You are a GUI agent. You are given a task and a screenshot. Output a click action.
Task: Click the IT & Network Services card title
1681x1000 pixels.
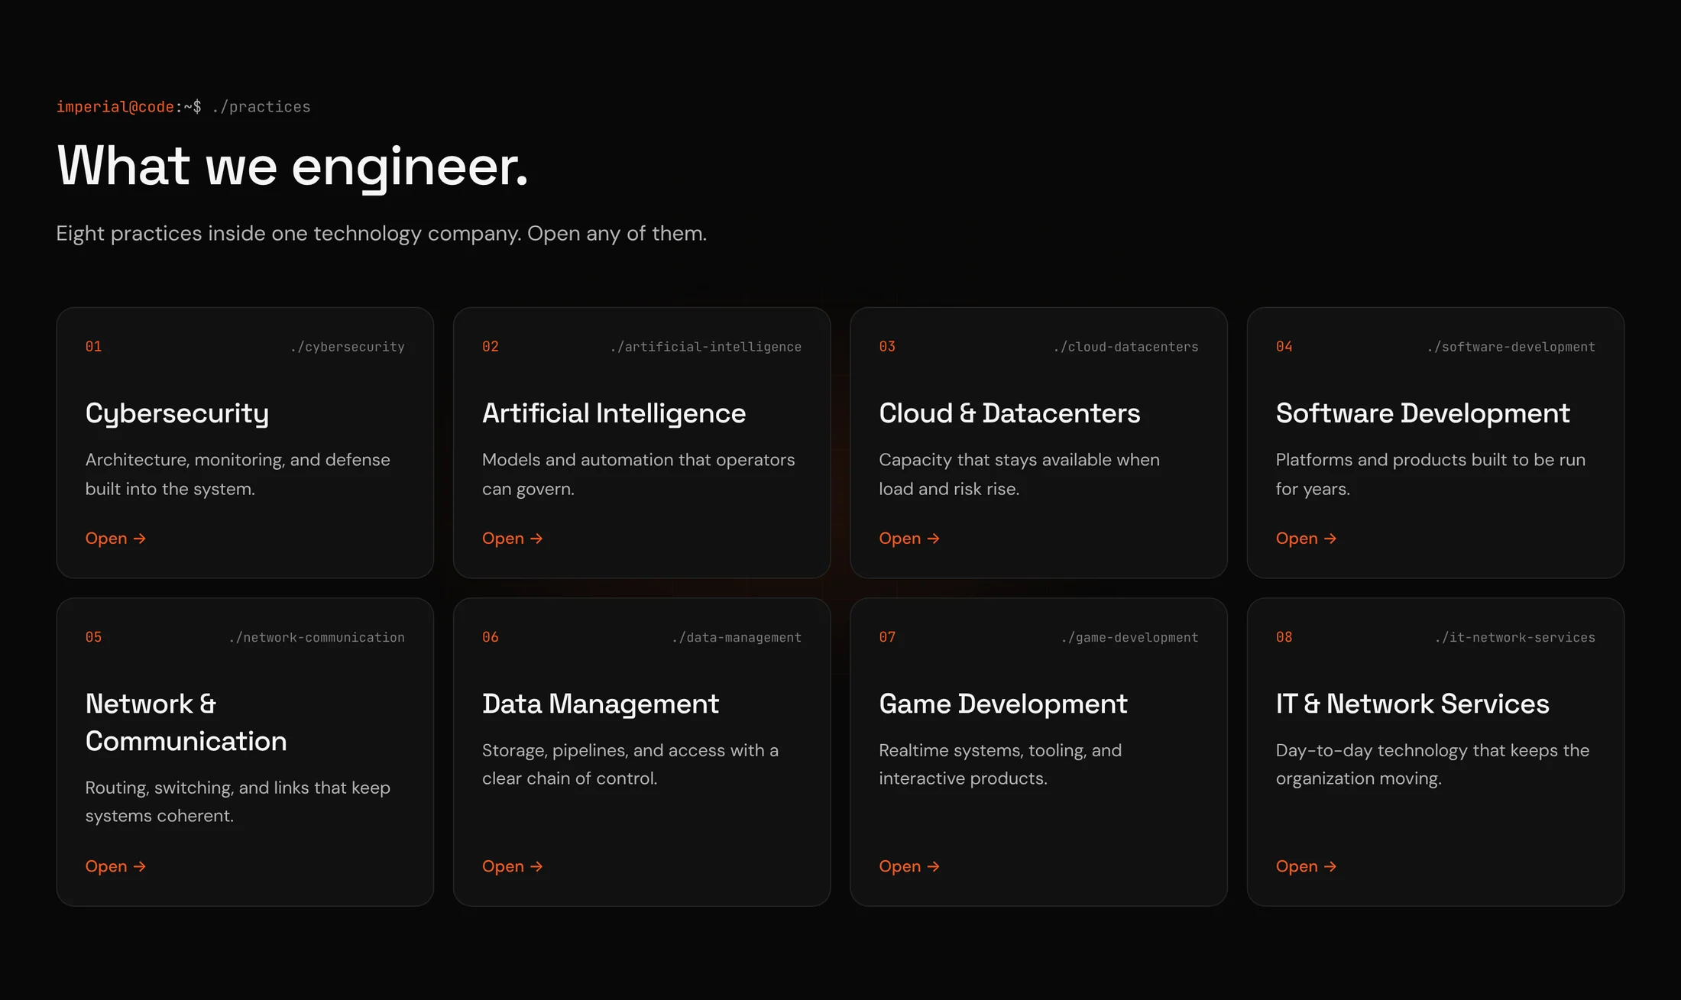pyautogui.click(x=1412, y=704)
